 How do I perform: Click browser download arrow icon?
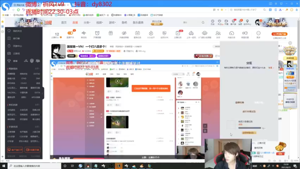297,10
